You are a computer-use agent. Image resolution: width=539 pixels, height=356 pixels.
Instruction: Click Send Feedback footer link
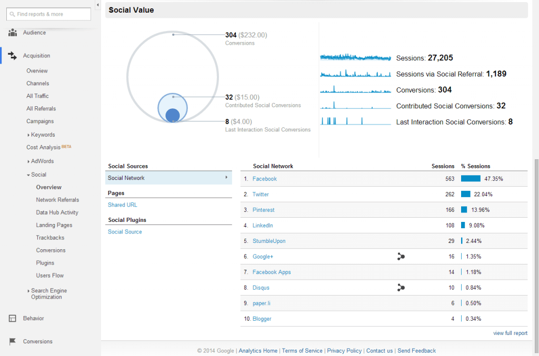click(x=417, y=351)
